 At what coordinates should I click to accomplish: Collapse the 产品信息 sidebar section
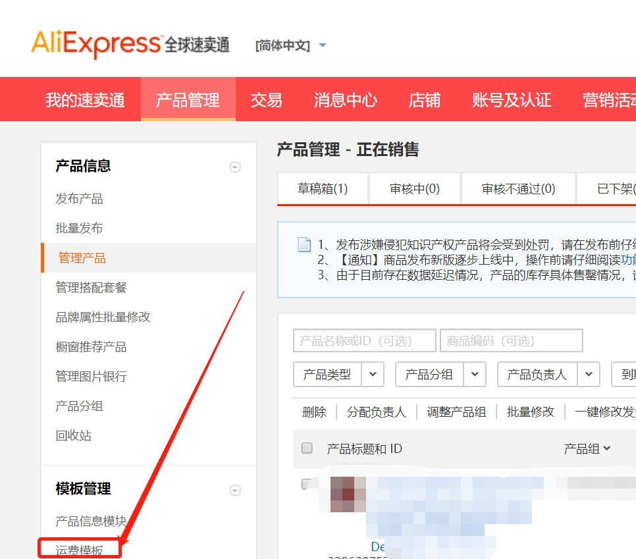(235, 167)
